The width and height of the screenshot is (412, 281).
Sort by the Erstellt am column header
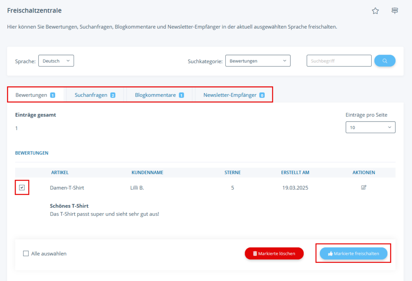tap(295, 172)
